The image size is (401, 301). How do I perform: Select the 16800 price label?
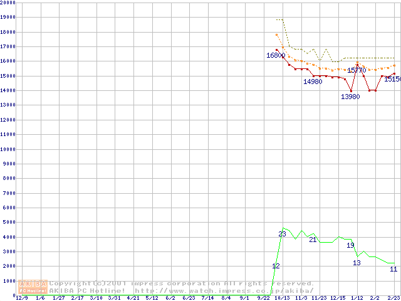pos(276,56)
